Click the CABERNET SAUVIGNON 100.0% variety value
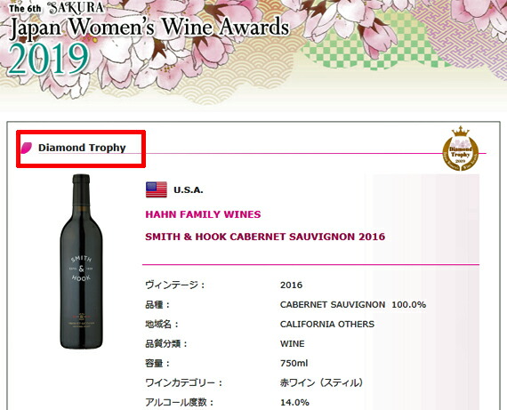The image size is (507, 410). pos(353,304)
